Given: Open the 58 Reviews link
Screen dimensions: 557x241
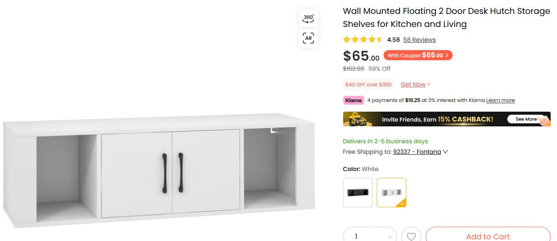Looking at the screenshot, I should coord(419,40).
